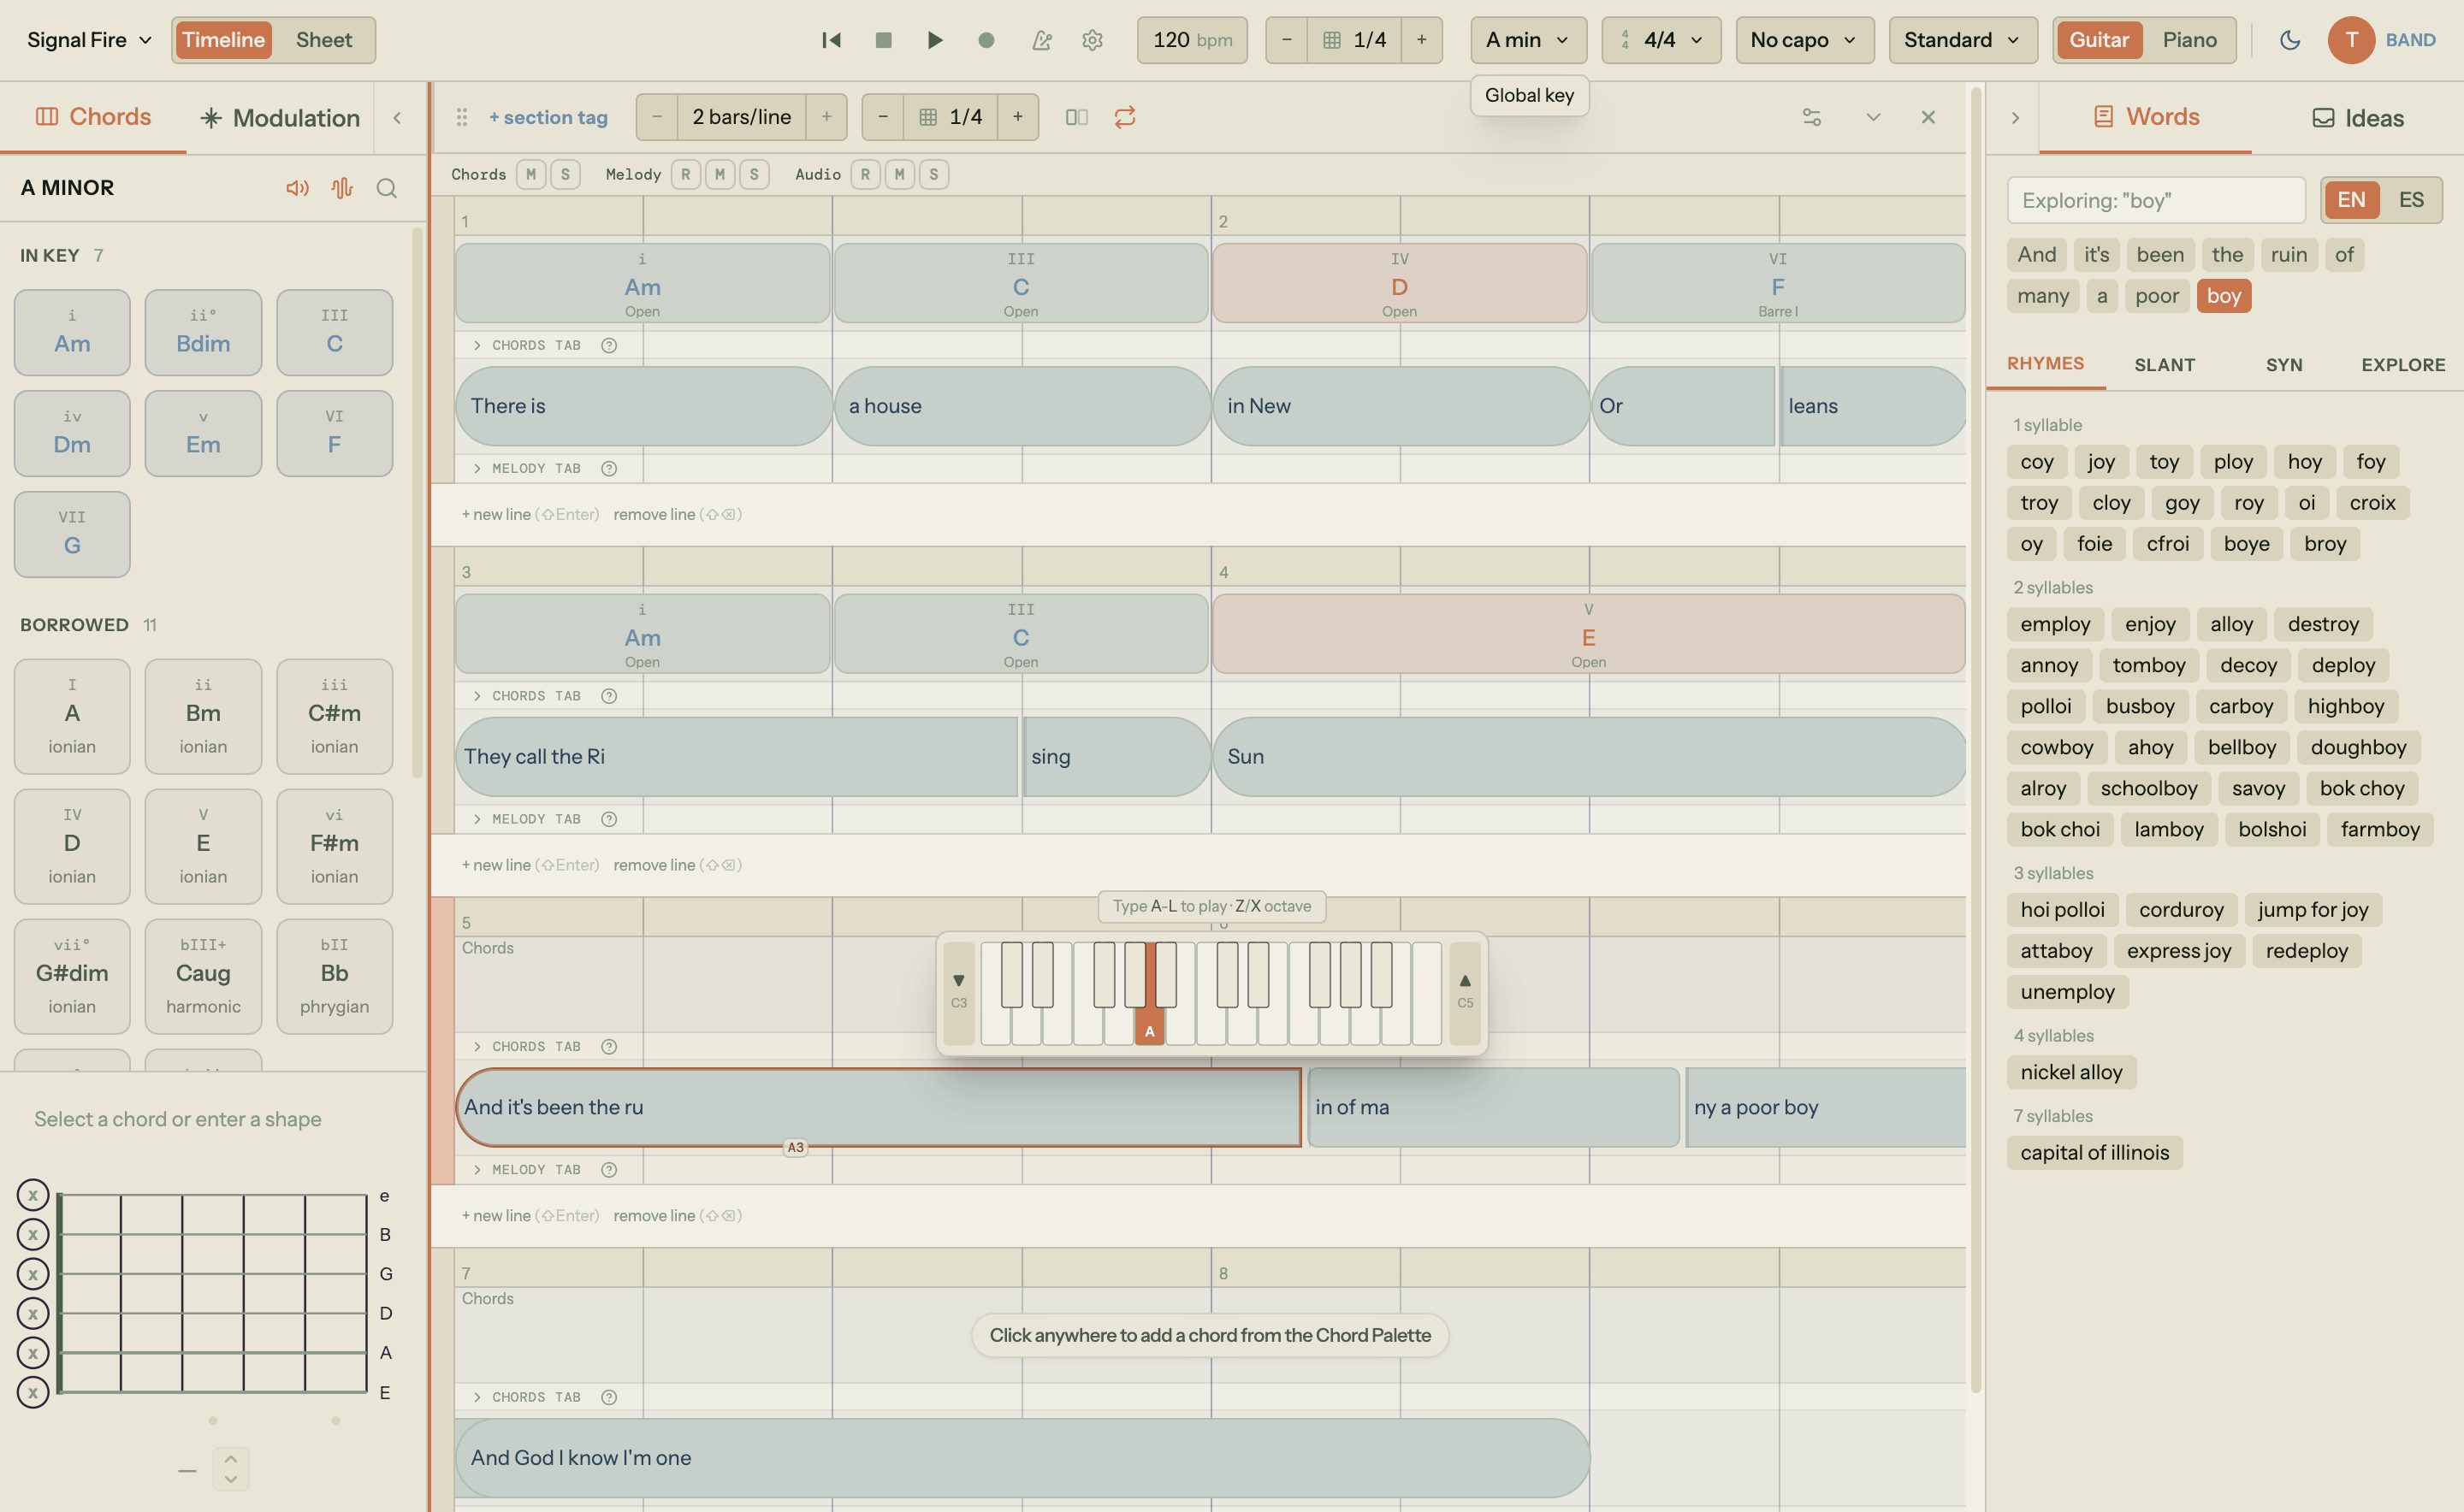Select borrowed F#m ionian chord
This screenshot has width=2464, height=1512.
click(335, 846)
